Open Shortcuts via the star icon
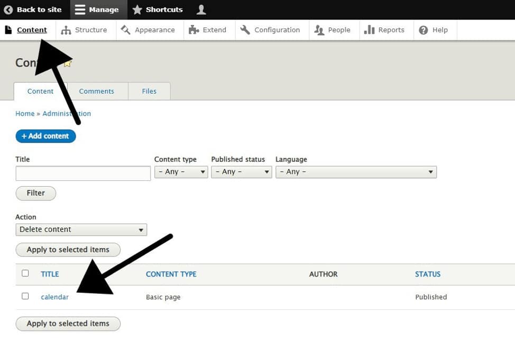The image size is (515, 341). click(137, 10)
